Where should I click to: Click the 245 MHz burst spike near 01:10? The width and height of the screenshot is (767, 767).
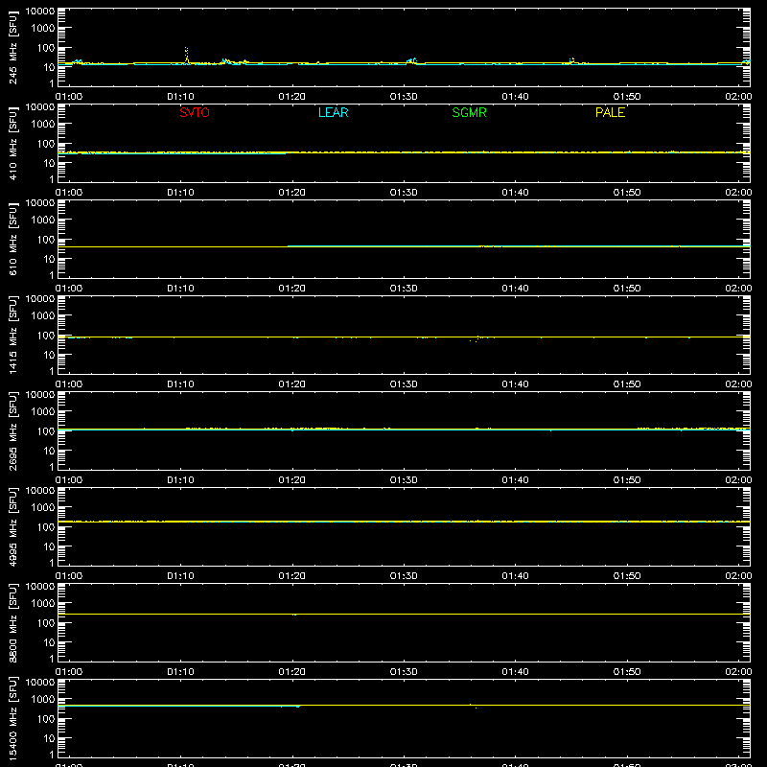pyautogui.click(x=186, y=55)
